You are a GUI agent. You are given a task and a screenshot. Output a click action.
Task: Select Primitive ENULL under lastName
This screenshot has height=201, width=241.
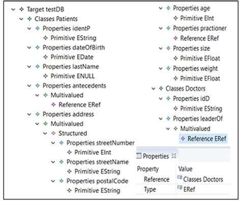73,76
